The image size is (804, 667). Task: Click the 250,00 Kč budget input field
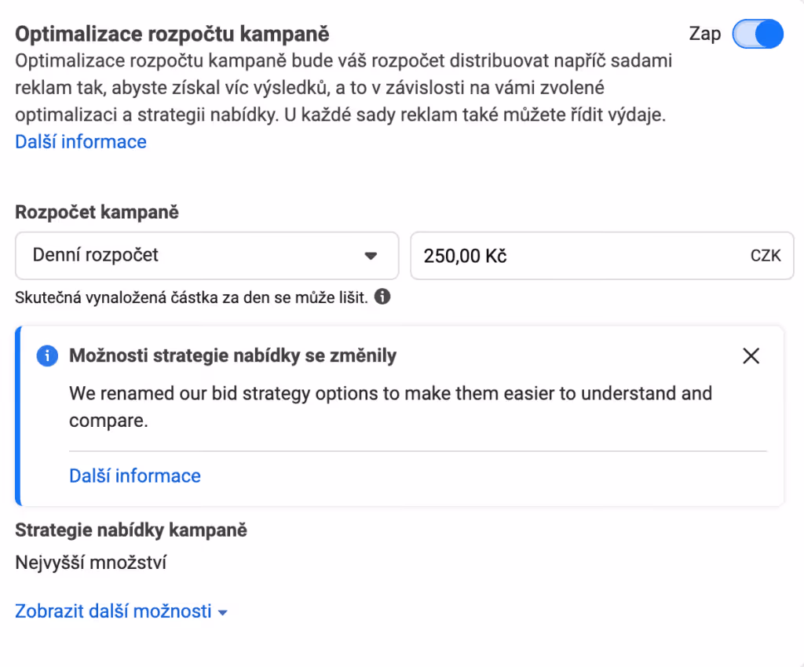pyautogui.click(x=602, y=255)
